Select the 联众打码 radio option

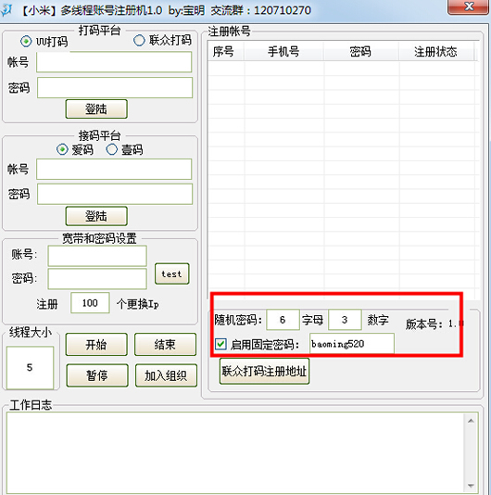pos(139,41)
